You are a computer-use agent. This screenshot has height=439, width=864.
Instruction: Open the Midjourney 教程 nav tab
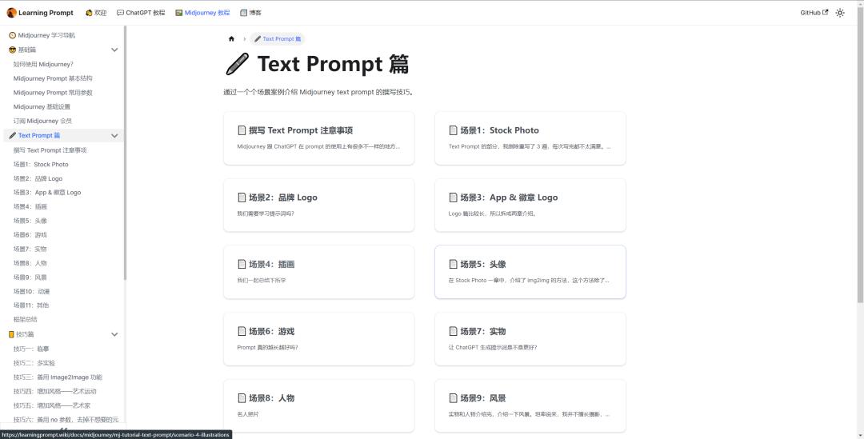(202, 13)
